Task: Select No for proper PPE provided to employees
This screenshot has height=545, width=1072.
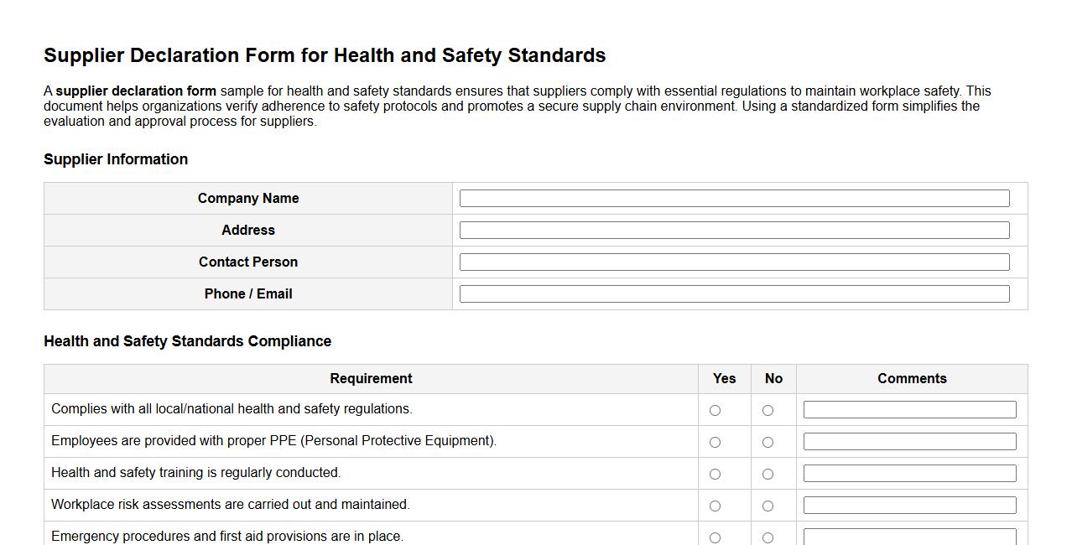Action: (x=767, y=442)
